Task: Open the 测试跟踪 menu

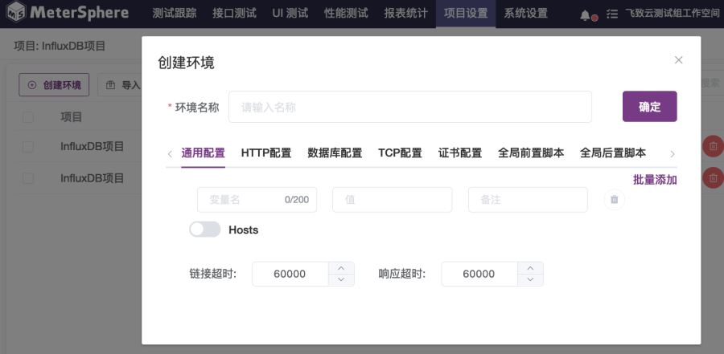Action: coord(175,14)
